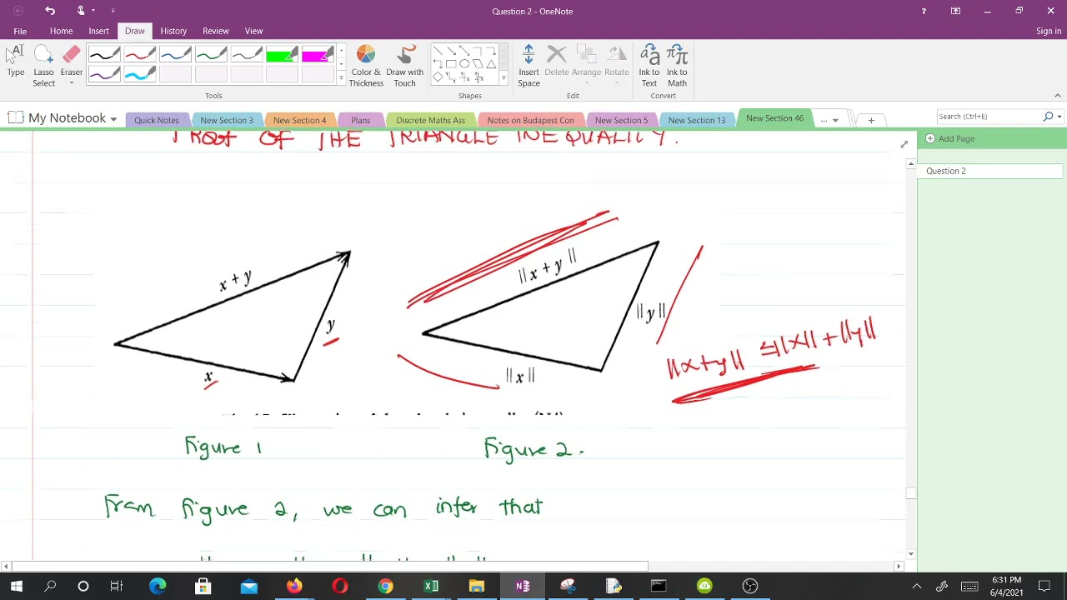1067x600 pixels.
Task: Select the triangle shape
Action: pyautogui.click(x=491, y=63)
